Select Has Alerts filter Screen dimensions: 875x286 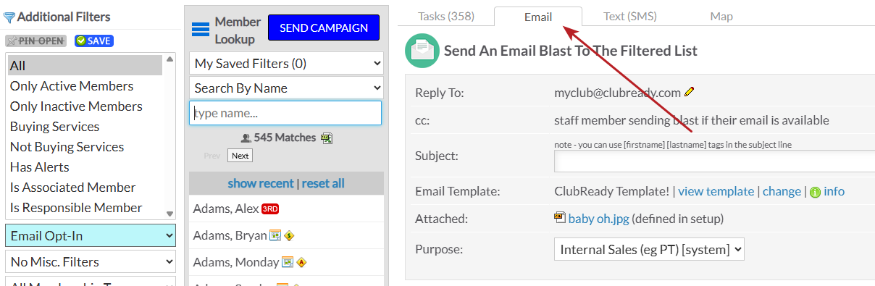(x=85, y=167)
